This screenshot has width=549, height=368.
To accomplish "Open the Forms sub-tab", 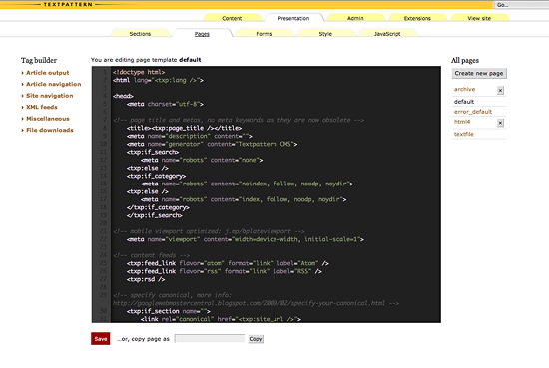I will click(264, 34).
